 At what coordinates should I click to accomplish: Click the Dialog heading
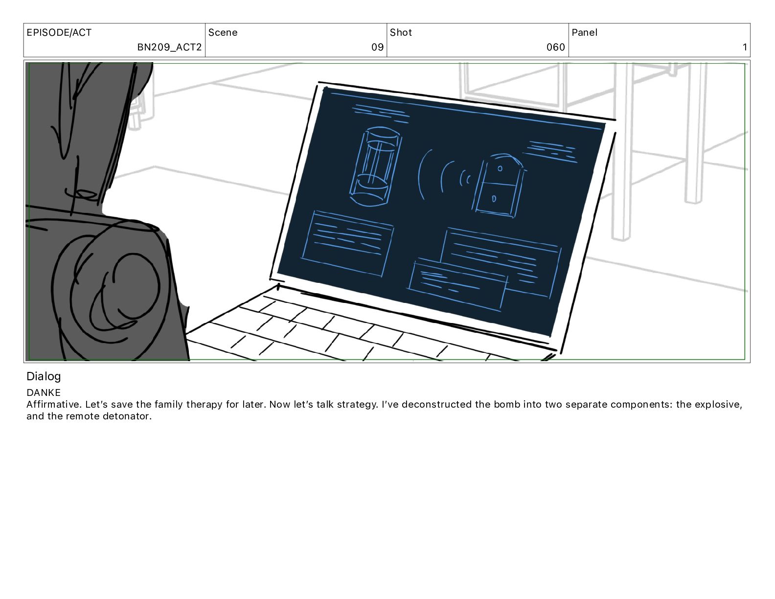[44, 376]
